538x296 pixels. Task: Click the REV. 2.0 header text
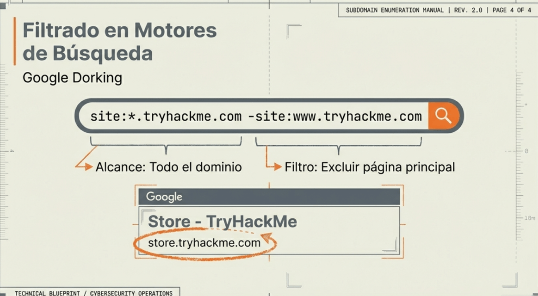pyautogui.click(x=468, y=10)
